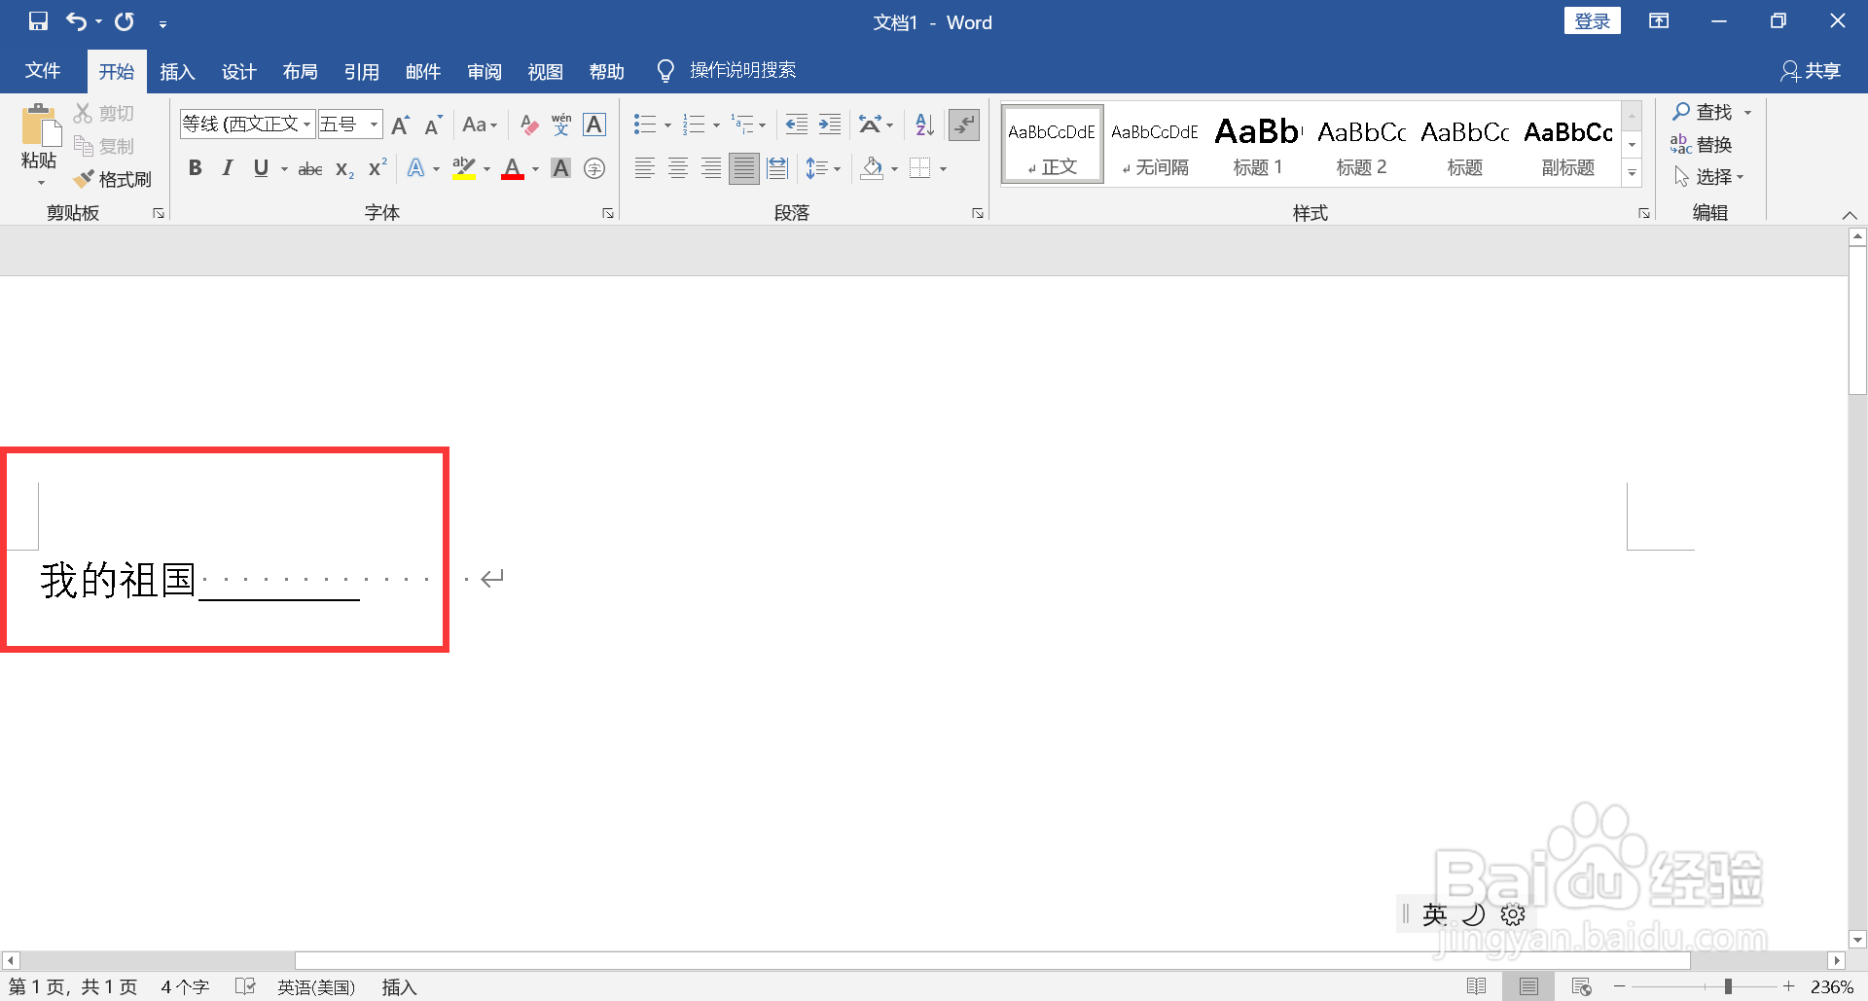The image size is (1868, 1001).
Task: Click the ribbon display options icon
Action: (x=1659, y=21)
